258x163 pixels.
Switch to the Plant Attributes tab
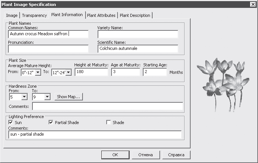[x=101, y=15]
